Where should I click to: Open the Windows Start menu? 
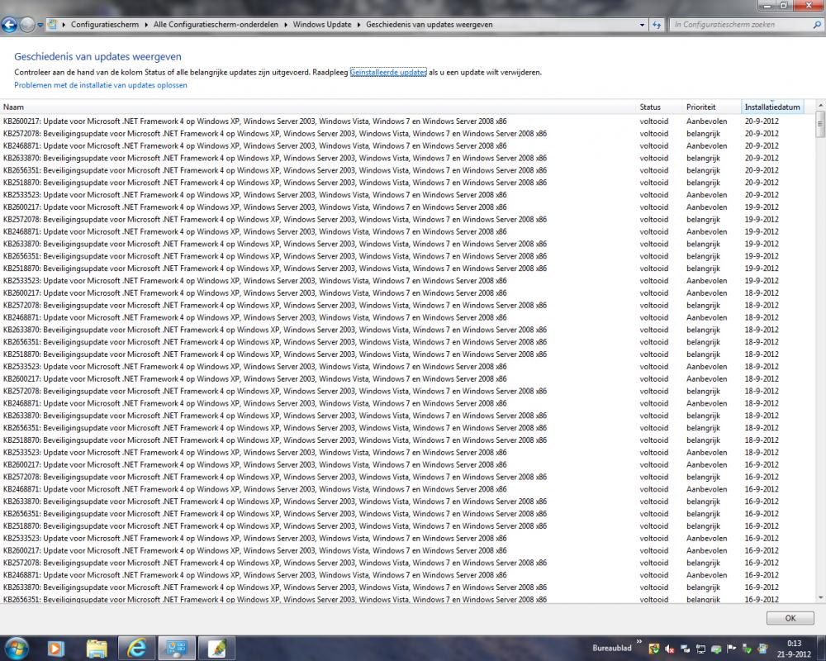[x=17, y=648]
